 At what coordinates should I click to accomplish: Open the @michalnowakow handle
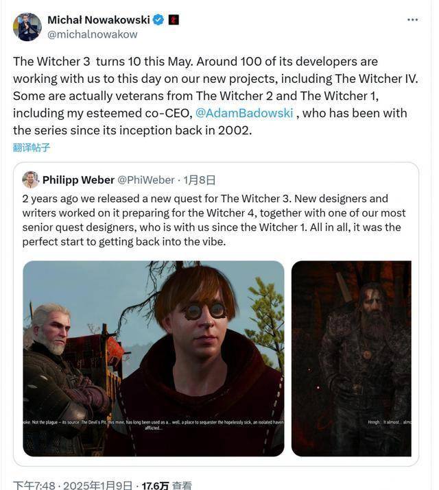92,34
